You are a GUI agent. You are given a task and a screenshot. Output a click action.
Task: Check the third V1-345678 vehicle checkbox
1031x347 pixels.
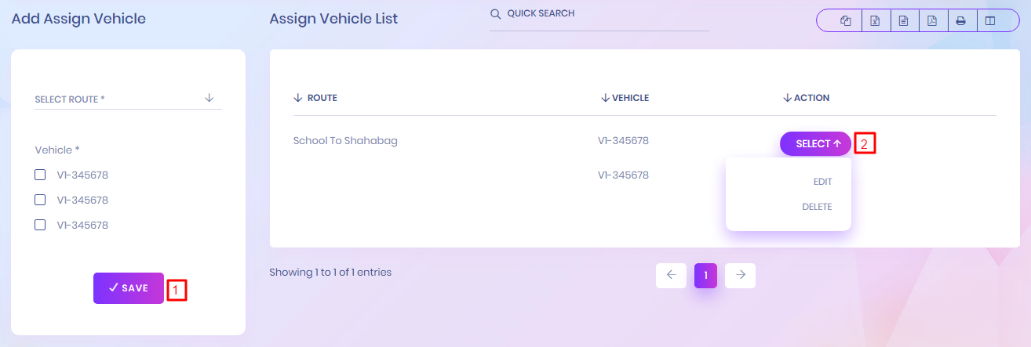click(x=40, y=225)
